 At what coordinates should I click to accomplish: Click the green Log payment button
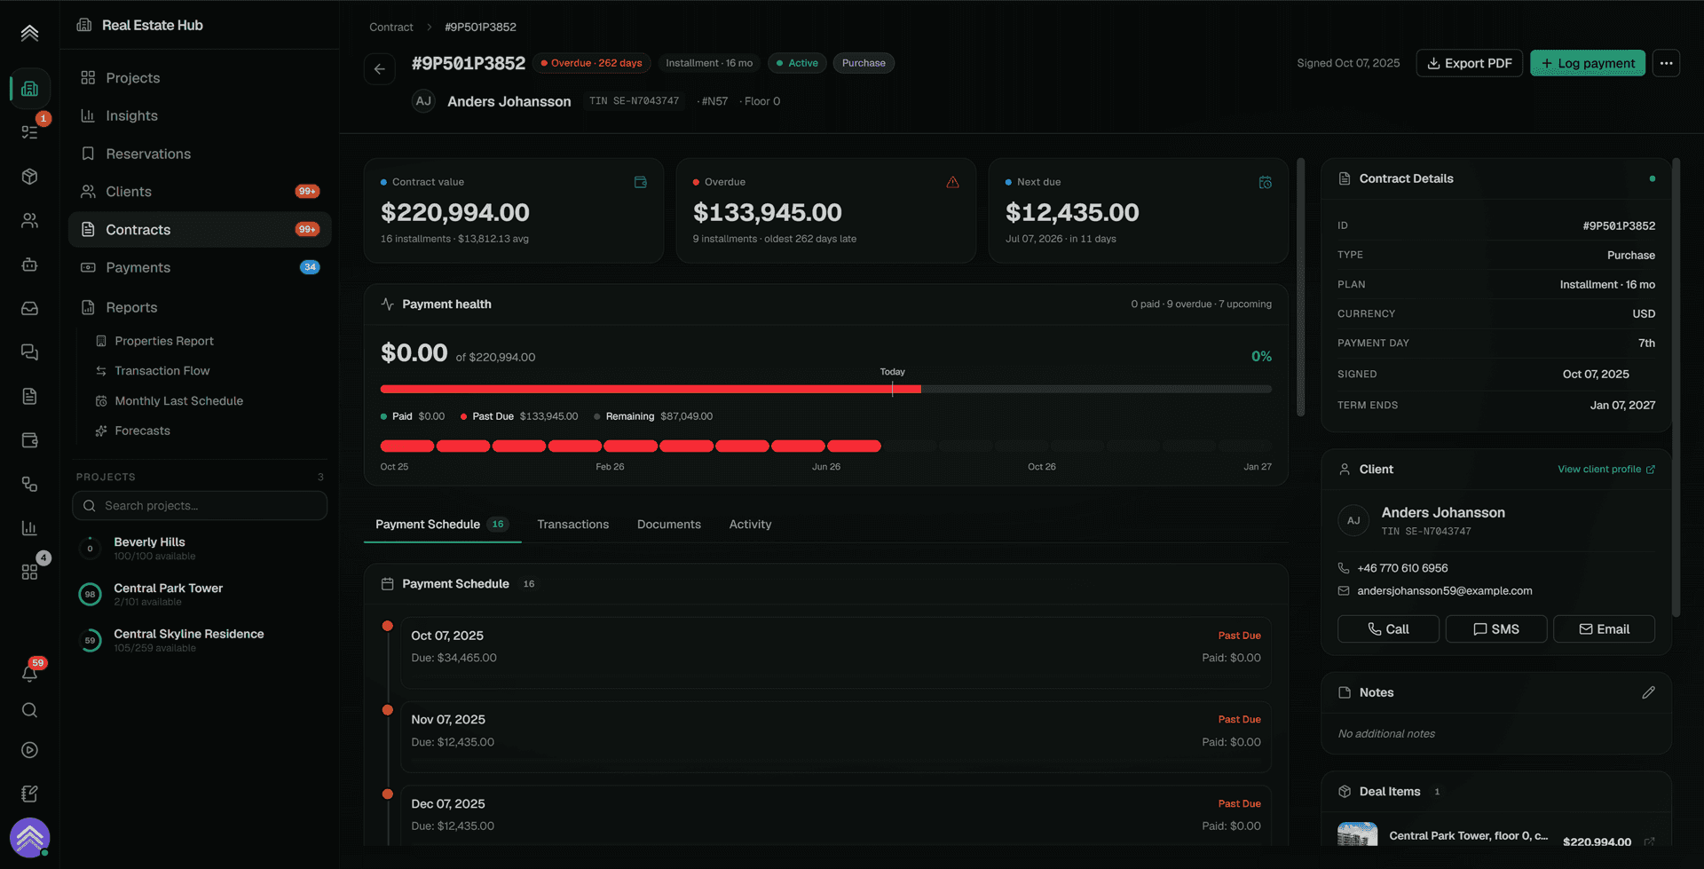(1587, 63)
